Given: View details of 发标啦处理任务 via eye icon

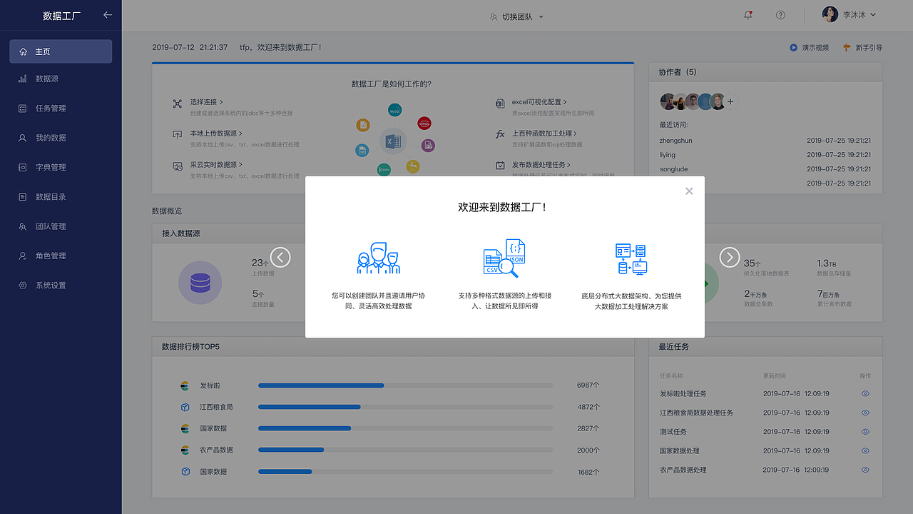Looking at the screenshot, I should point(865,393).
